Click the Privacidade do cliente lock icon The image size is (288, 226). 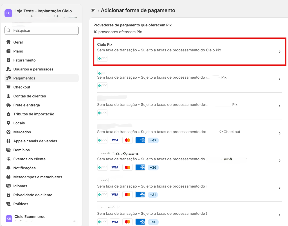click(8, 195)
